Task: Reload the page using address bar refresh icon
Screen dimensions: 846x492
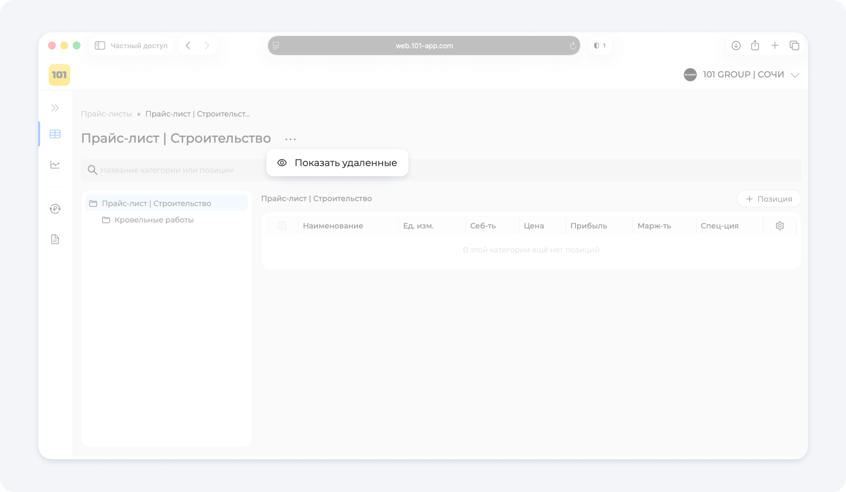Action: click(x=573, y=46)
